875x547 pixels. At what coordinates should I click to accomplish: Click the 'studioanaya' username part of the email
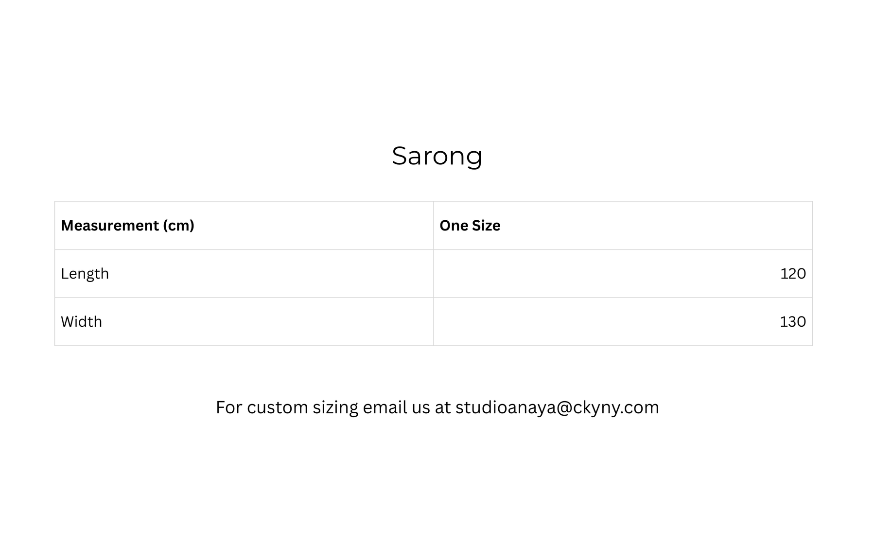point(506,407)
